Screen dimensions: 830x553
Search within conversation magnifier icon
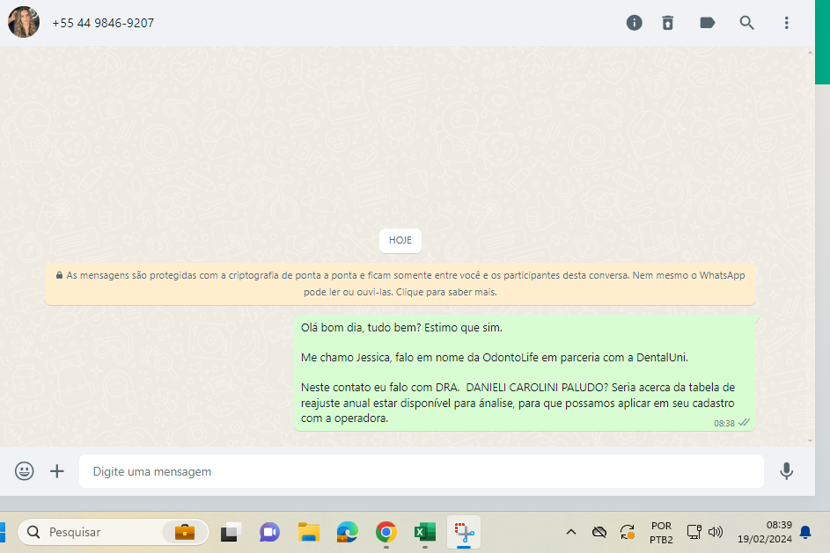(747, 23)
